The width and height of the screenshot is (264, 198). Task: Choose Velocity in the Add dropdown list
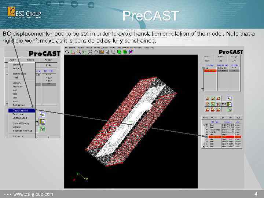point(16,83)
